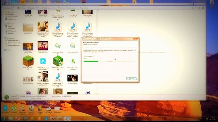
Task: Select second Local Disk in navigation pane
Action: [13, 43]
